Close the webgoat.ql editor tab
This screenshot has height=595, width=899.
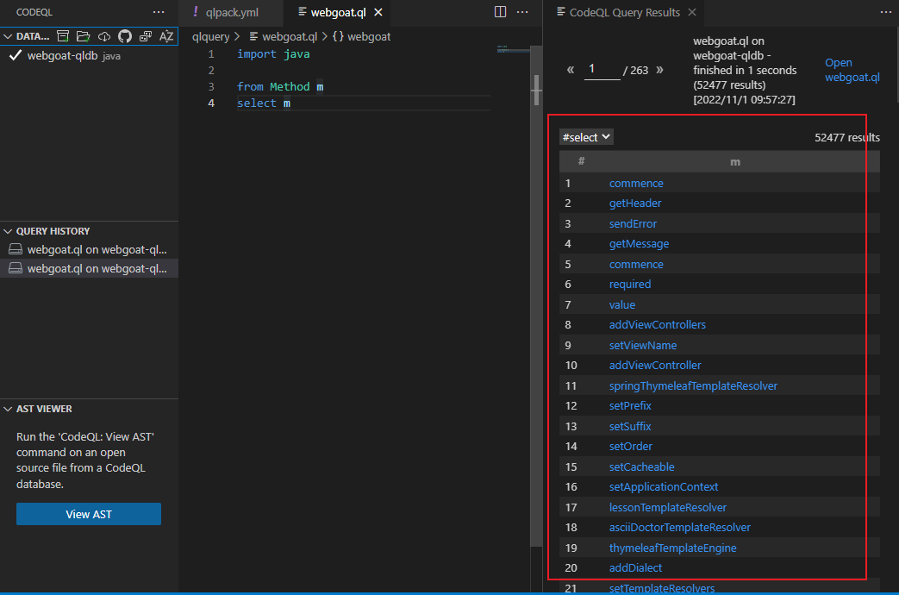378,12
